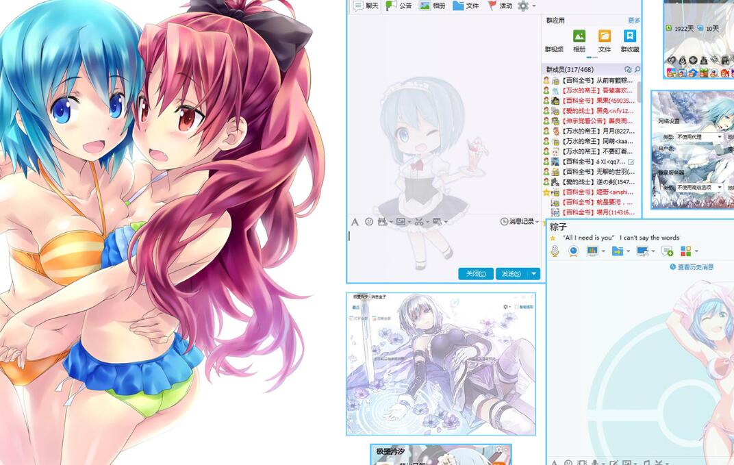
Task: Click the message box window thumbnail image
Action: click(x=441, y=364)
